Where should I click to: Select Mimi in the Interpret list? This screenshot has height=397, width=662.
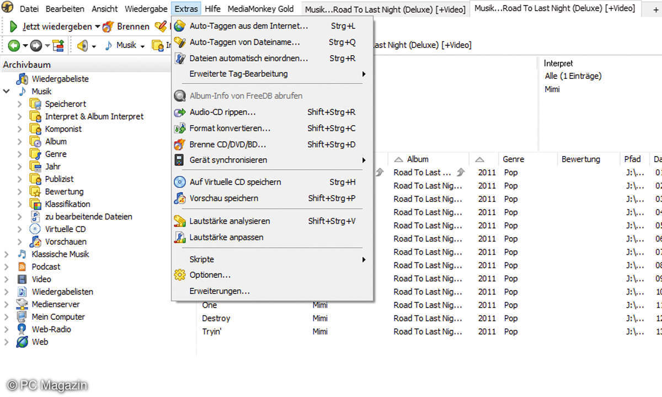click(x=552, y=89)
